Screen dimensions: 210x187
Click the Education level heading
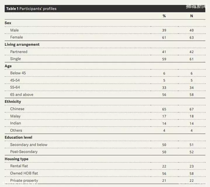click(x=18, y=137)
